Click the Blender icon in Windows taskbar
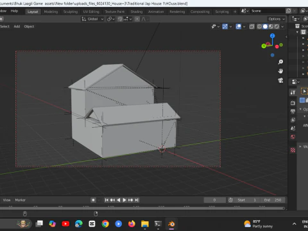The image size is (308, 231). tap(171, 224)
